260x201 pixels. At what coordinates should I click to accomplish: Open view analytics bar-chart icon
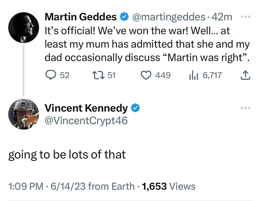coord(194,75)
